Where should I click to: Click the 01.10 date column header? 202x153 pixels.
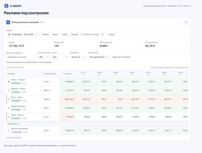tap(83, 74)
